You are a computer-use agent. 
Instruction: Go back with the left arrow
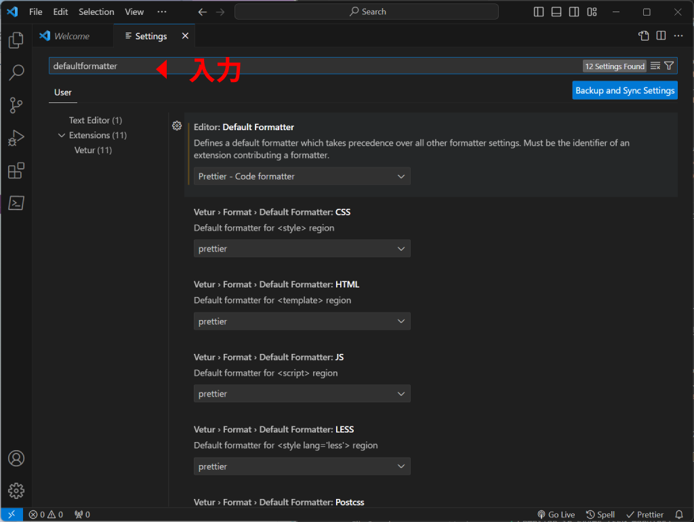[x=202, y=12]
